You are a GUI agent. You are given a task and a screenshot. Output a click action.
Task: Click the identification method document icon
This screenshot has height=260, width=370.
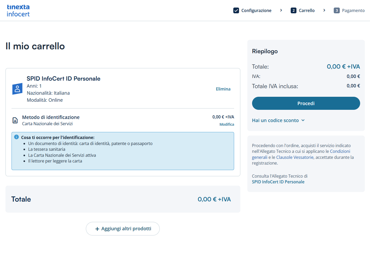pyautogui.click(x=15, y=120)
